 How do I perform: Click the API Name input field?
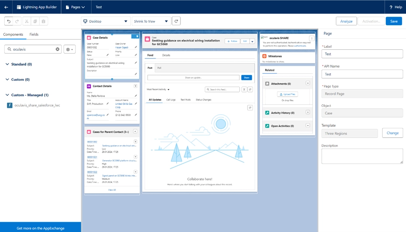coord(362,74)
